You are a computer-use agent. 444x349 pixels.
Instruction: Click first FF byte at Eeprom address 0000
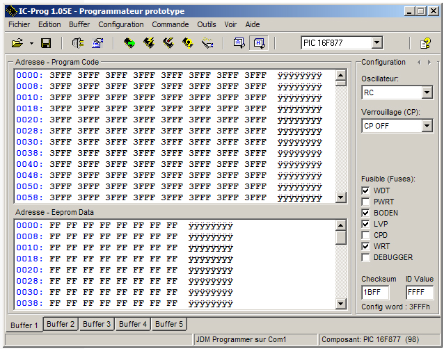[x=55, y=225]
